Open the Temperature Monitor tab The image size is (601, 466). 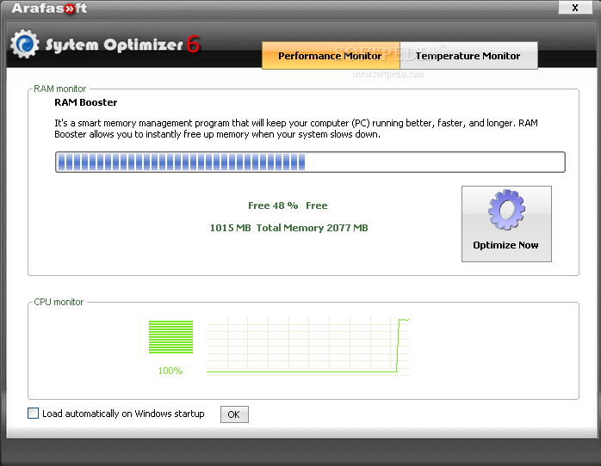468,56
